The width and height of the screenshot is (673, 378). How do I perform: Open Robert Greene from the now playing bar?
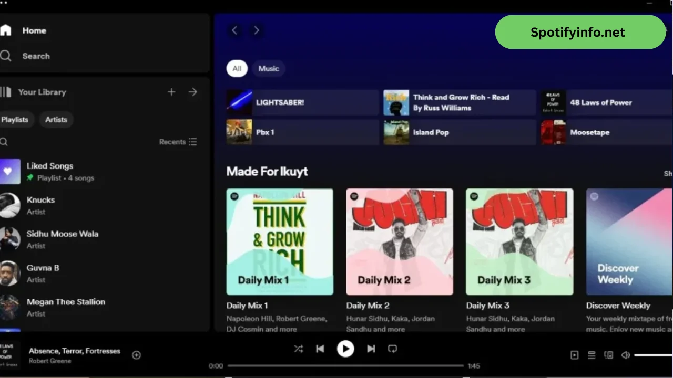(50, 361)
